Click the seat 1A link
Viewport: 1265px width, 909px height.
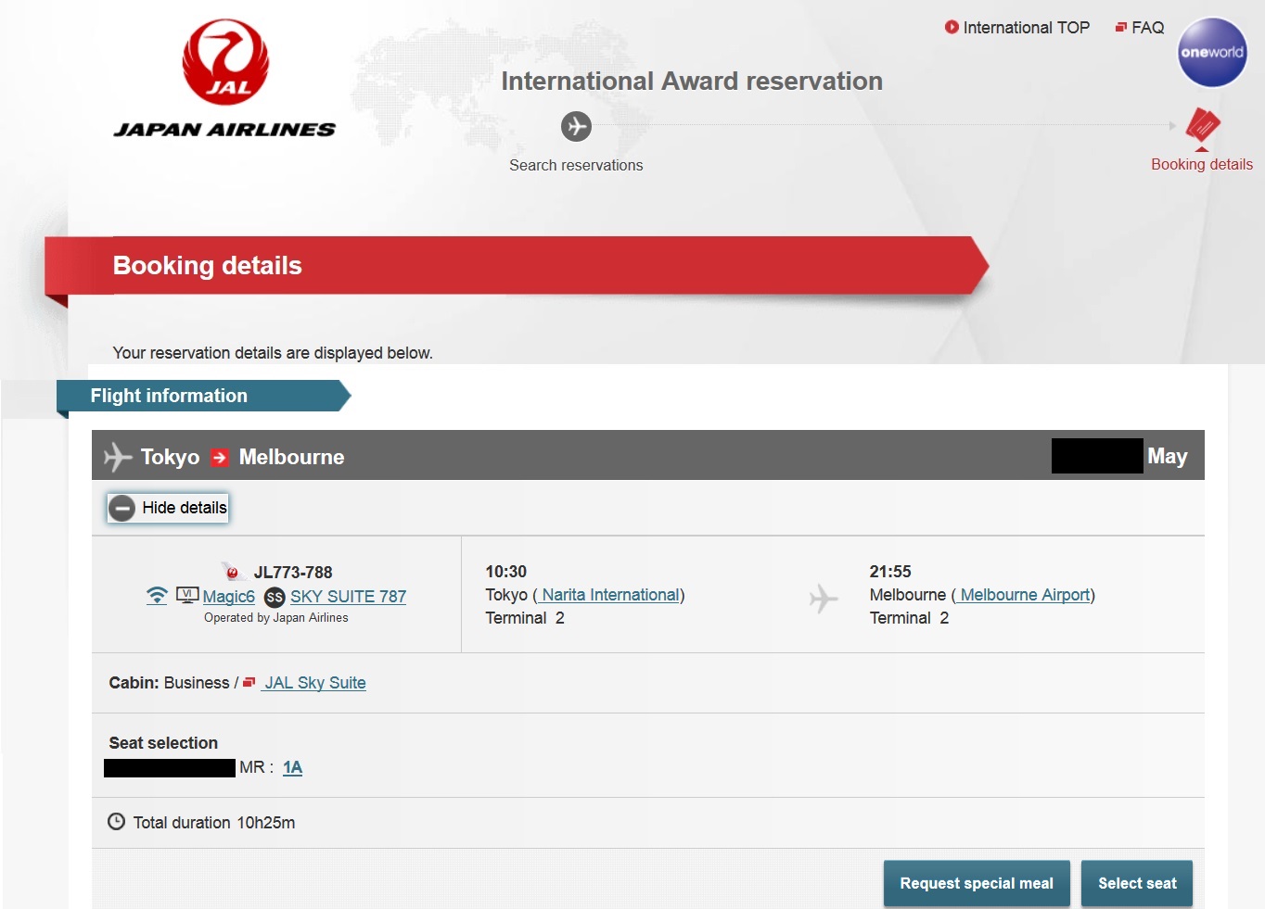coord(292,767)
